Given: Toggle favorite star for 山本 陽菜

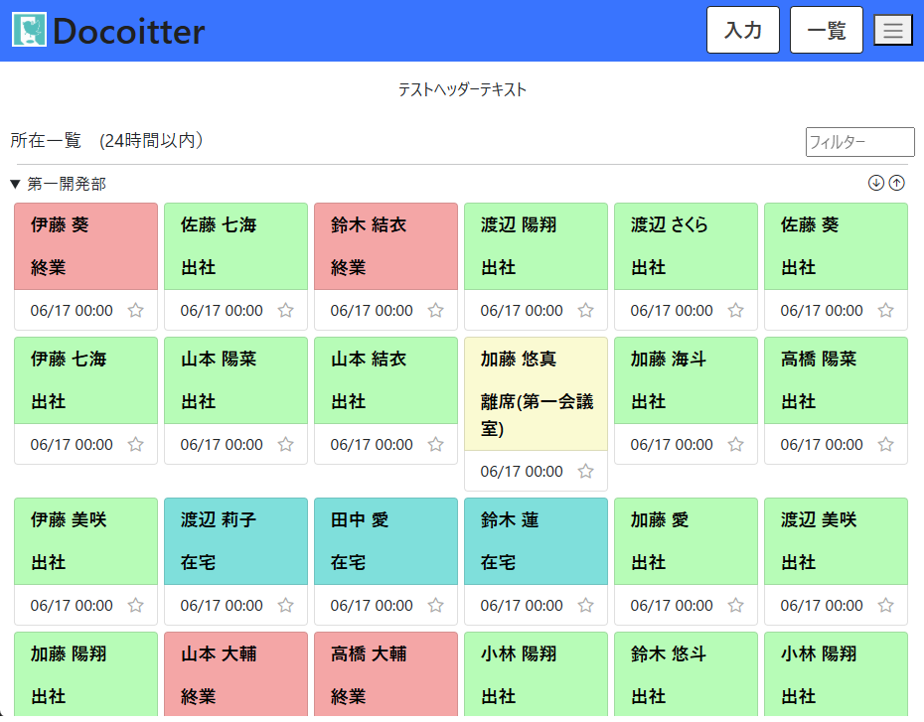Looking at the screenshot, I should point(286,444).
